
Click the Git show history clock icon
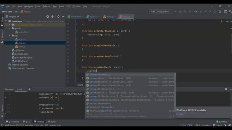(x=215, y=12)
